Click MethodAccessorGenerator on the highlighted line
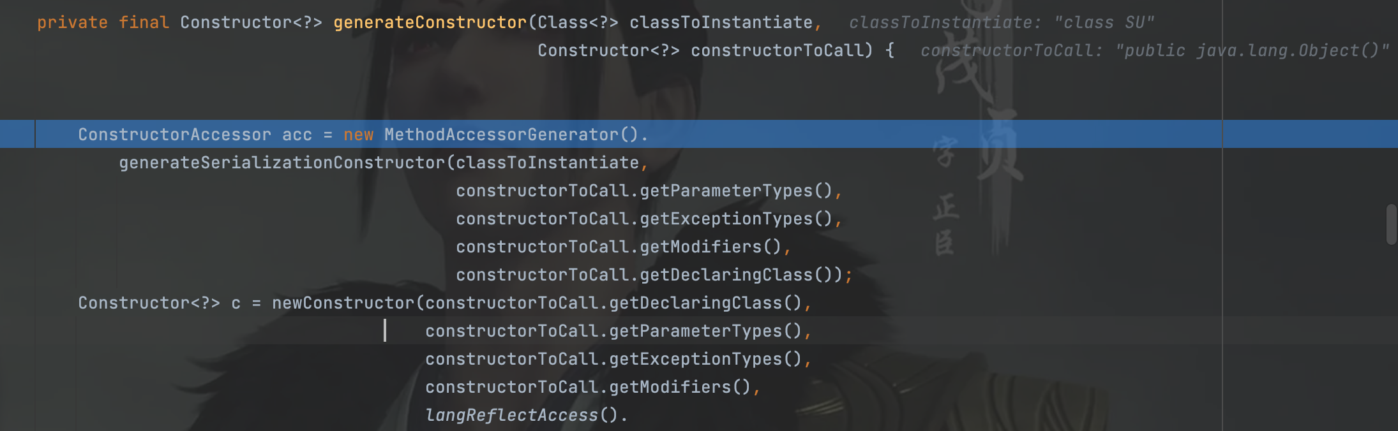1398x431 pixels. pos(502,135)
